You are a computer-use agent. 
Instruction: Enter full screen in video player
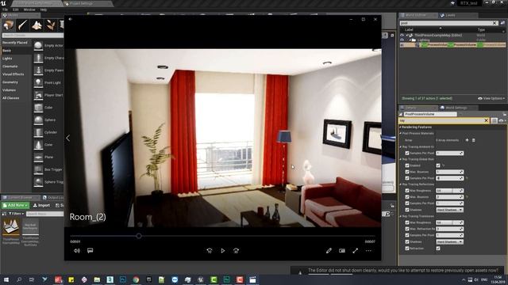coord(356,251)
